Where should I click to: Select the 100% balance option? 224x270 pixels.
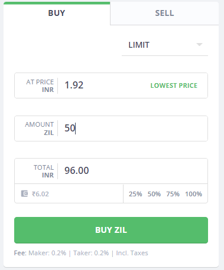click(193, 194)
